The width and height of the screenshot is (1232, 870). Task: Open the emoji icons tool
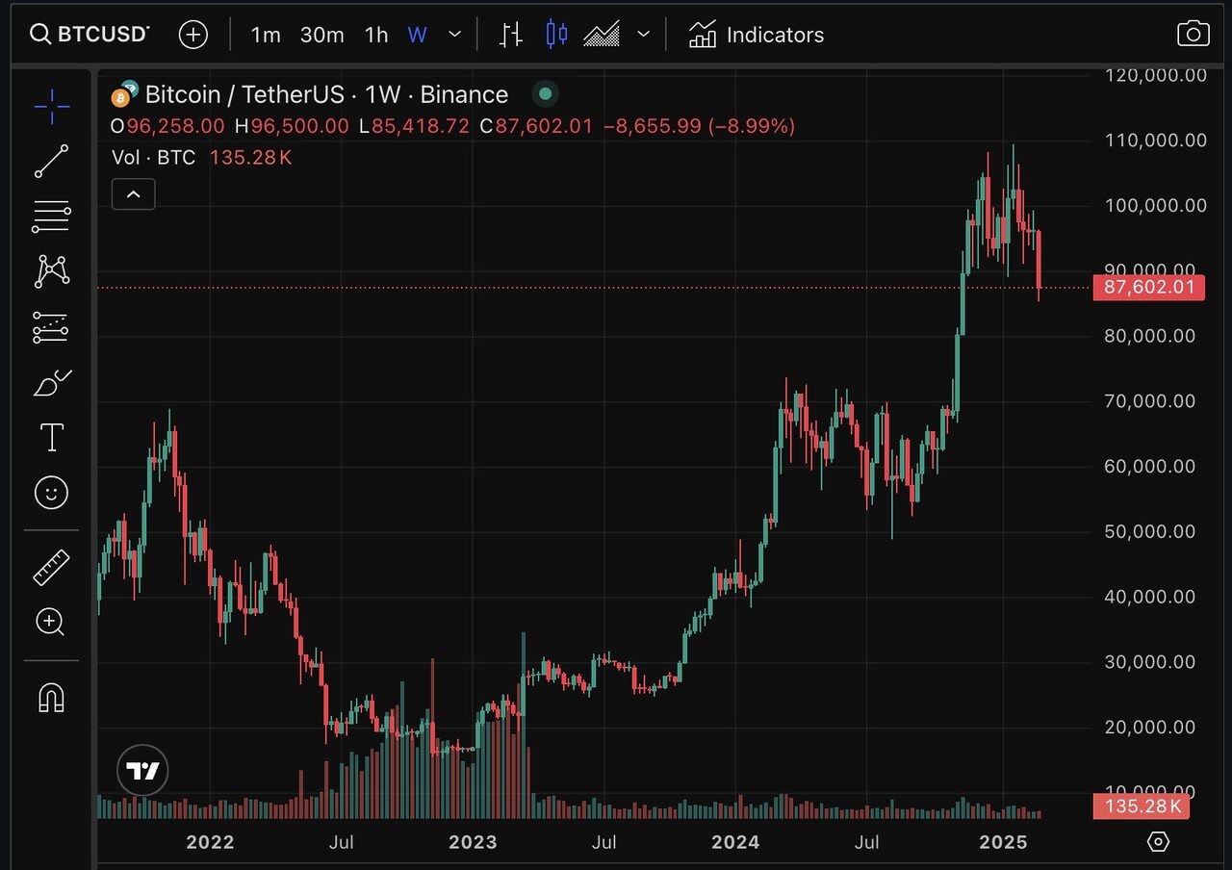(51, 493)
